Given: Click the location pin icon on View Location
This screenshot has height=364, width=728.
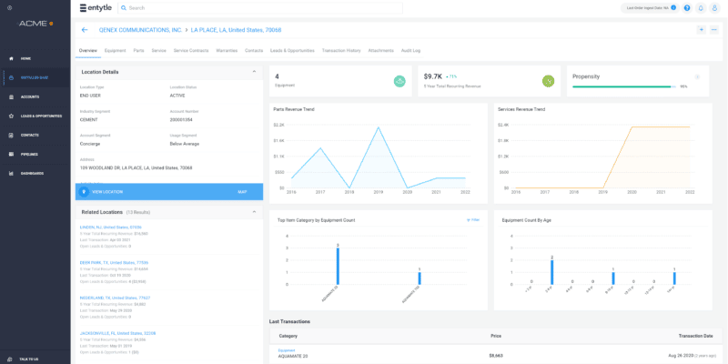Looking at the screenshot, I should [84, 192].
